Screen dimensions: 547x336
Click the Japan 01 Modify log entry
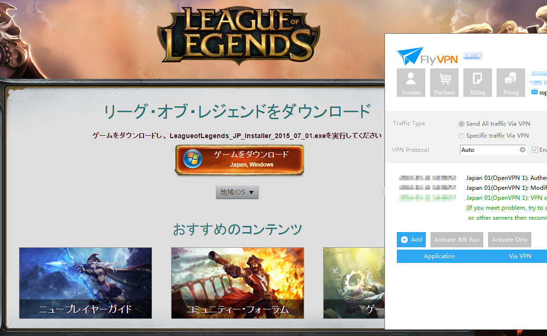point(507,188)
